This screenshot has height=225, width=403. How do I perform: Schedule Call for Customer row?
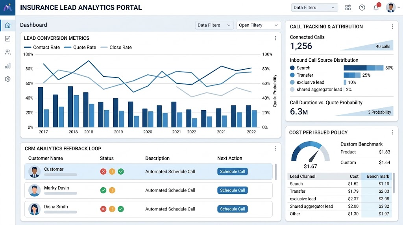[233, 172]
